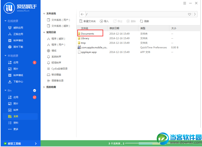Open 固件下载 (firmware download)
The image size is (202, 147).
click(x=16, y=47)
